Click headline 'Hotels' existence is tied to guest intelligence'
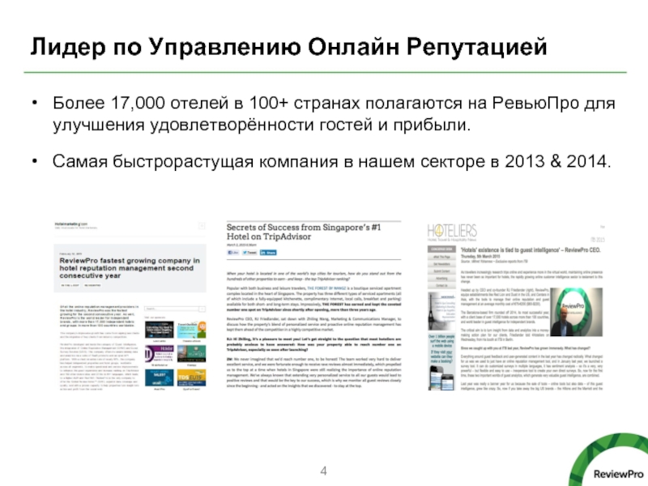 [x=531, y=250]
